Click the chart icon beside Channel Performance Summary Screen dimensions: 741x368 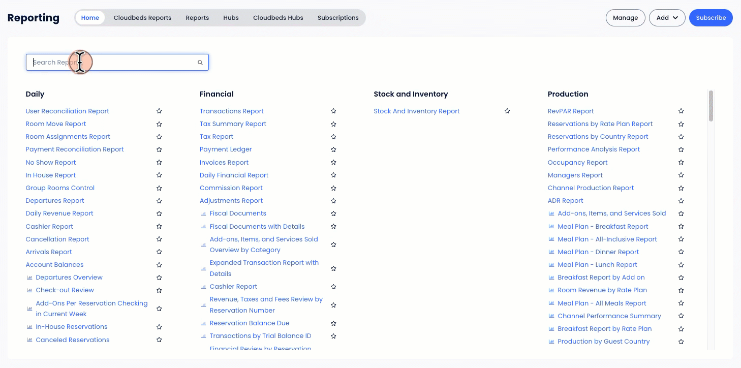pos(551,316)
